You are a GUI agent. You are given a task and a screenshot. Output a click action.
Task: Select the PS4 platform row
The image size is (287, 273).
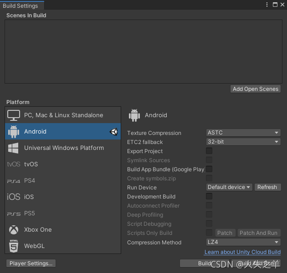point(63,181)
